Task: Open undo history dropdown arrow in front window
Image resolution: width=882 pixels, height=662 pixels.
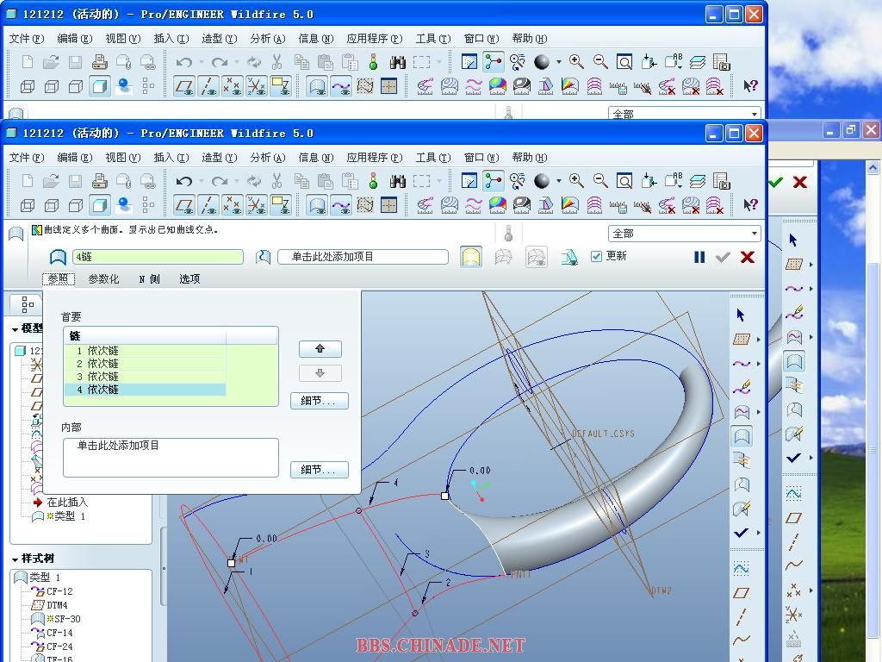Action: click(x=201, y=181)
